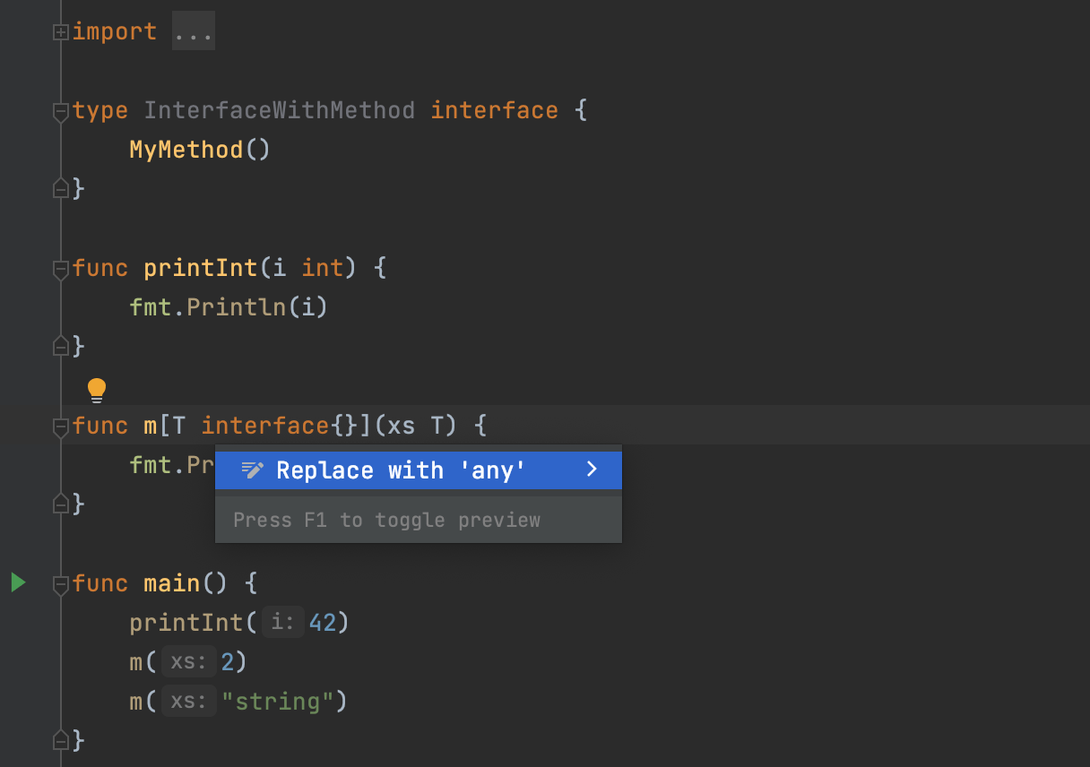Click the collapsed "..." import placeholder
Screen dimensions: 1090x767
point(194,32)
